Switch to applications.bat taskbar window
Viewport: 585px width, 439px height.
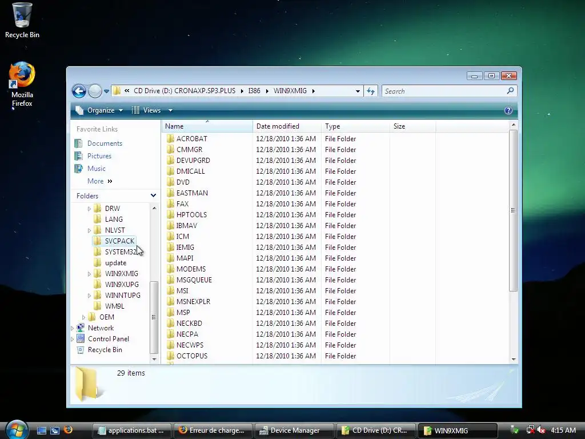(x=132, y=430)
